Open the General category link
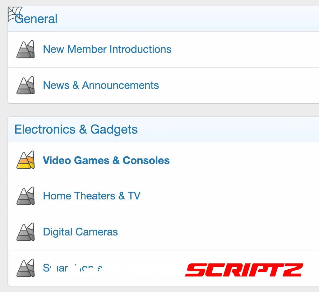Viewport: 319px width, 292px height. click(x=37, y=19)
